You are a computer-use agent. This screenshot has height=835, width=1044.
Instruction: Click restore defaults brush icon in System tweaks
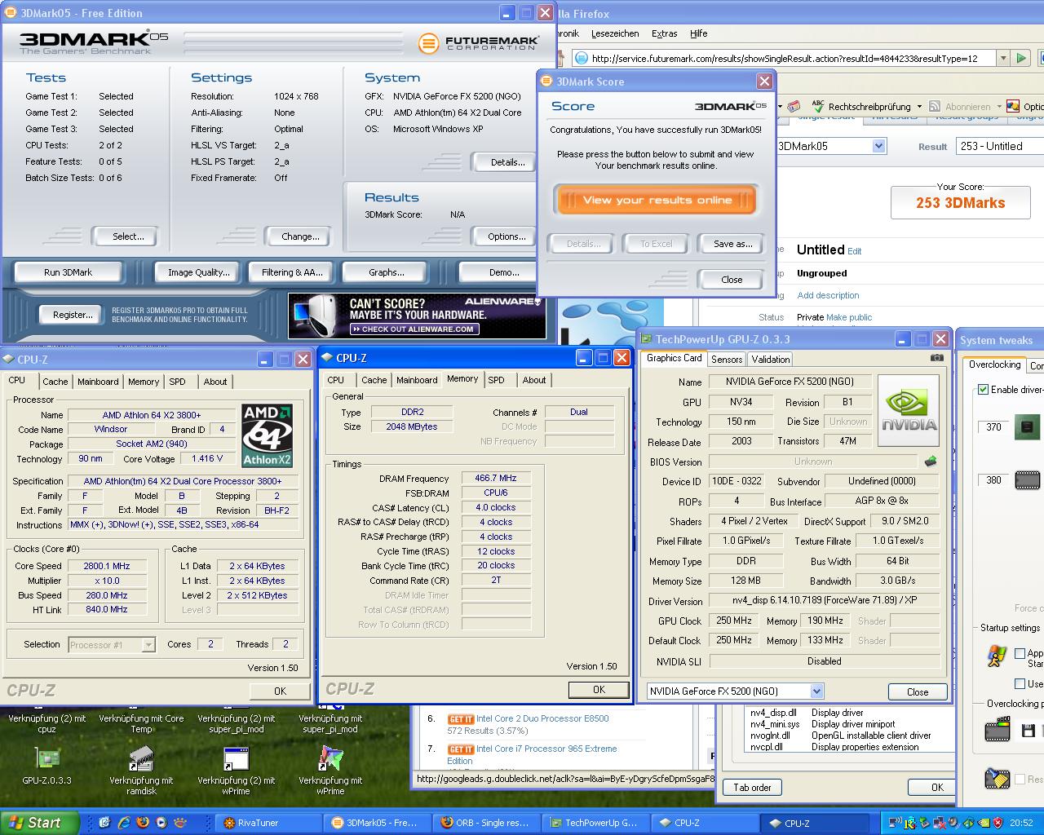(997, 779)
